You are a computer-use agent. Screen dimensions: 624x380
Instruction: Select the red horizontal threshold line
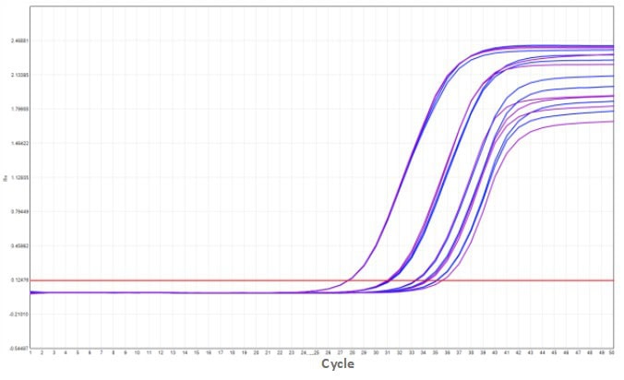(322, 280)
